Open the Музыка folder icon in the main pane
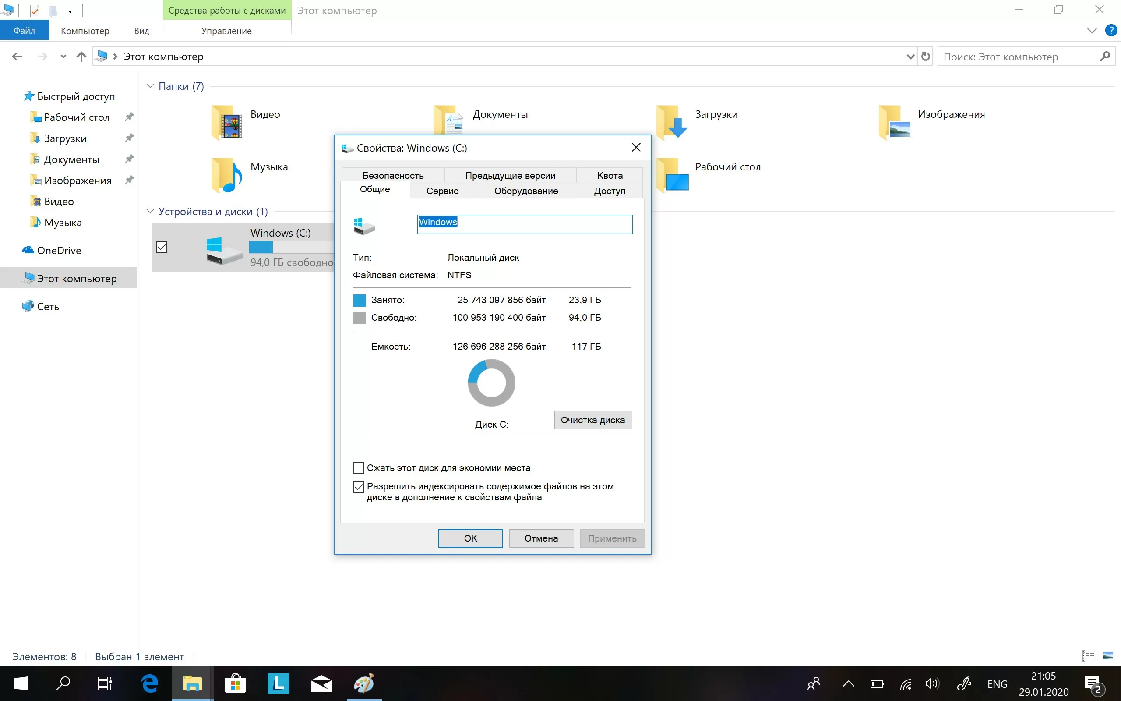Screen dimensions: 1121x701 point(226,175)
